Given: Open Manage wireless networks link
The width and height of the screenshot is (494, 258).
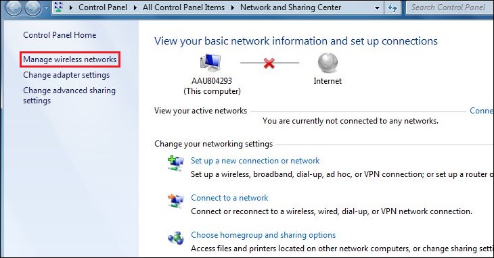Looking at the screenshot, I should 70,59.
